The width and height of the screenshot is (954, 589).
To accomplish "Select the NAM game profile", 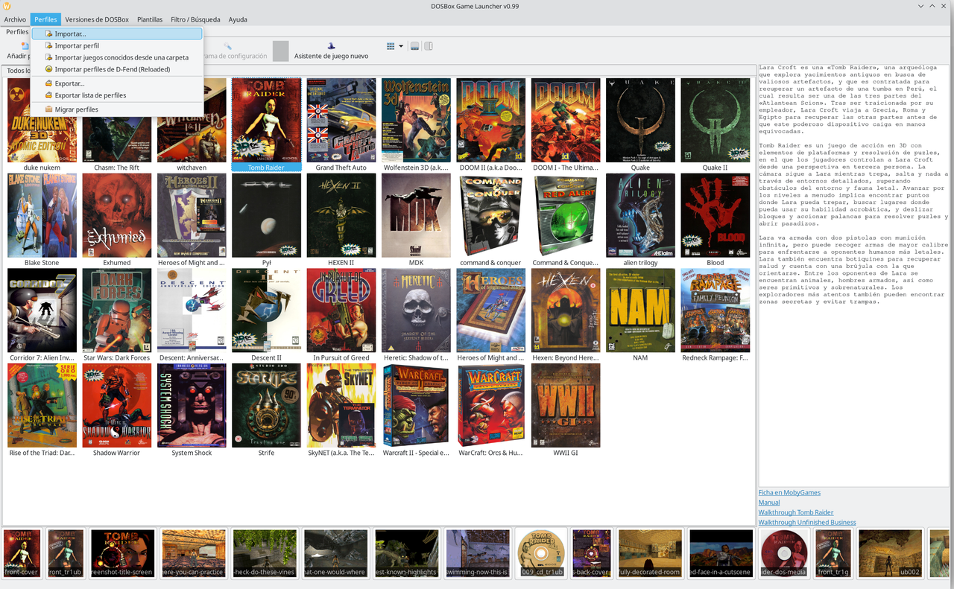I will click(x=640, y=315).
